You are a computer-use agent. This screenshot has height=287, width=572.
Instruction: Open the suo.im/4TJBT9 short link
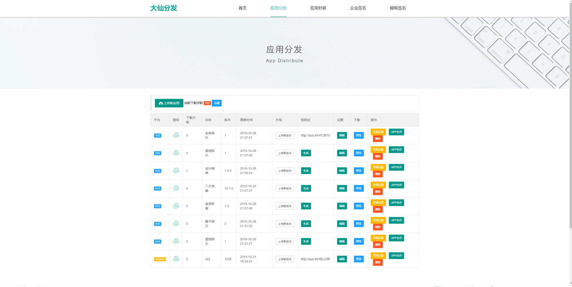(315, 135)
